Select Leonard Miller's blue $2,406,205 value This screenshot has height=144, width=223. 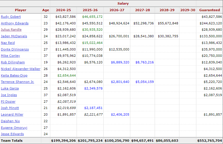coord(120,114)
